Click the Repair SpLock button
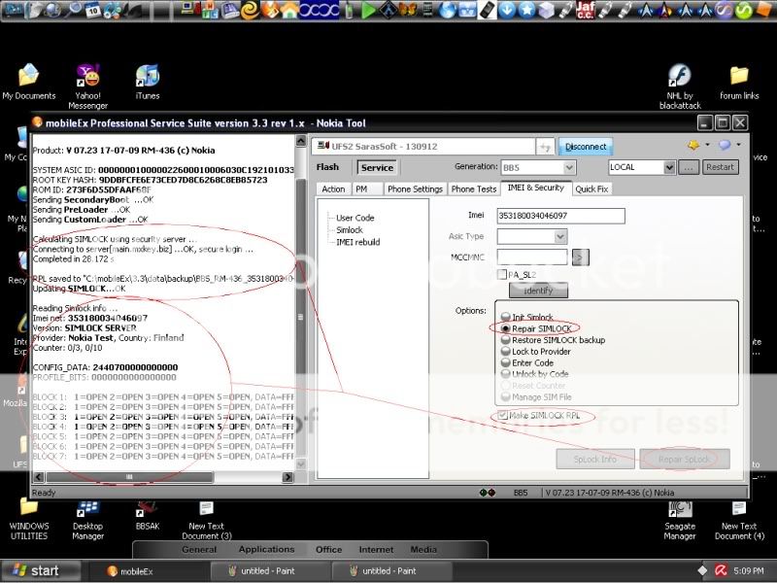 pyautogui.click(x=684, y=459)
